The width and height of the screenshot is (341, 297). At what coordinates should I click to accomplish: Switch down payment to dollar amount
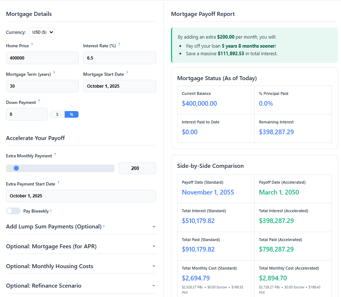click(x=57, y=114)
